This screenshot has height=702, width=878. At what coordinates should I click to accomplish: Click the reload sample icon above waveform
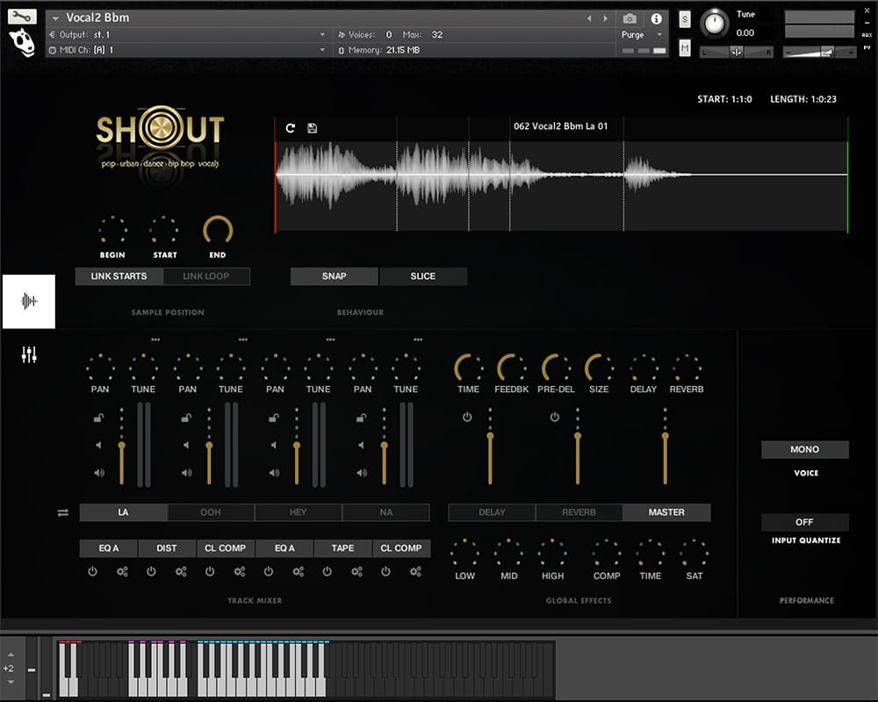[x=291, y=128]
